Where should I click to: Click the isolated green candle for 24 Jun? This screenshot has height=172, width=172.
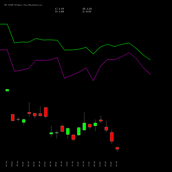point(7,90)
